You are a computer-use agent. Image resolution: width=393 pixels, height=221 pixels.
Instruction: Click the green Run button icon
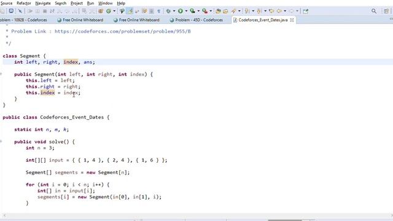tap(181, 11)
